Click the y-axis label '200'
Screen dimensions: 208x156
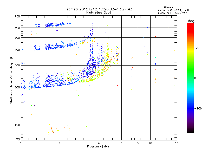pos(17,87)
